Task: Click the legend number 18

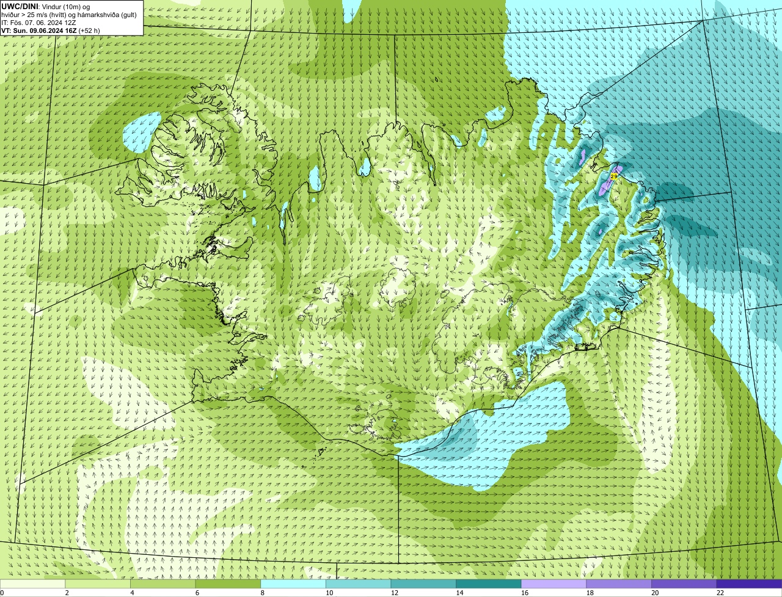Action: tap(590, 592)
